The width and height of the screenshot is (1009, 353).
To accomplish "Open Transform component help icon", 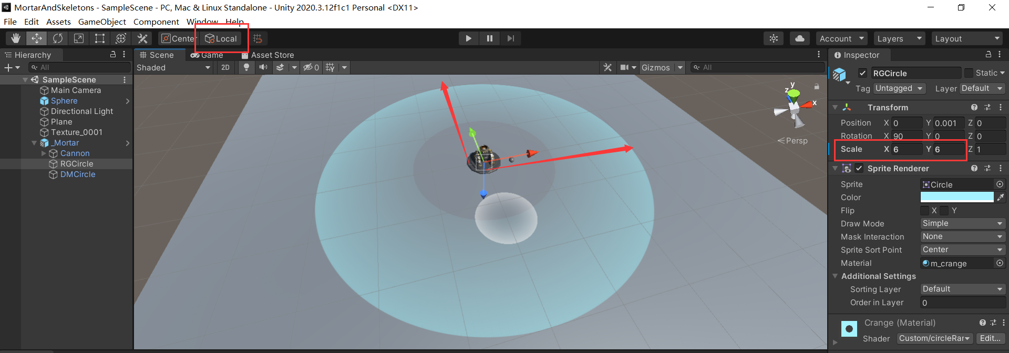I will click(x=974, y=107).
